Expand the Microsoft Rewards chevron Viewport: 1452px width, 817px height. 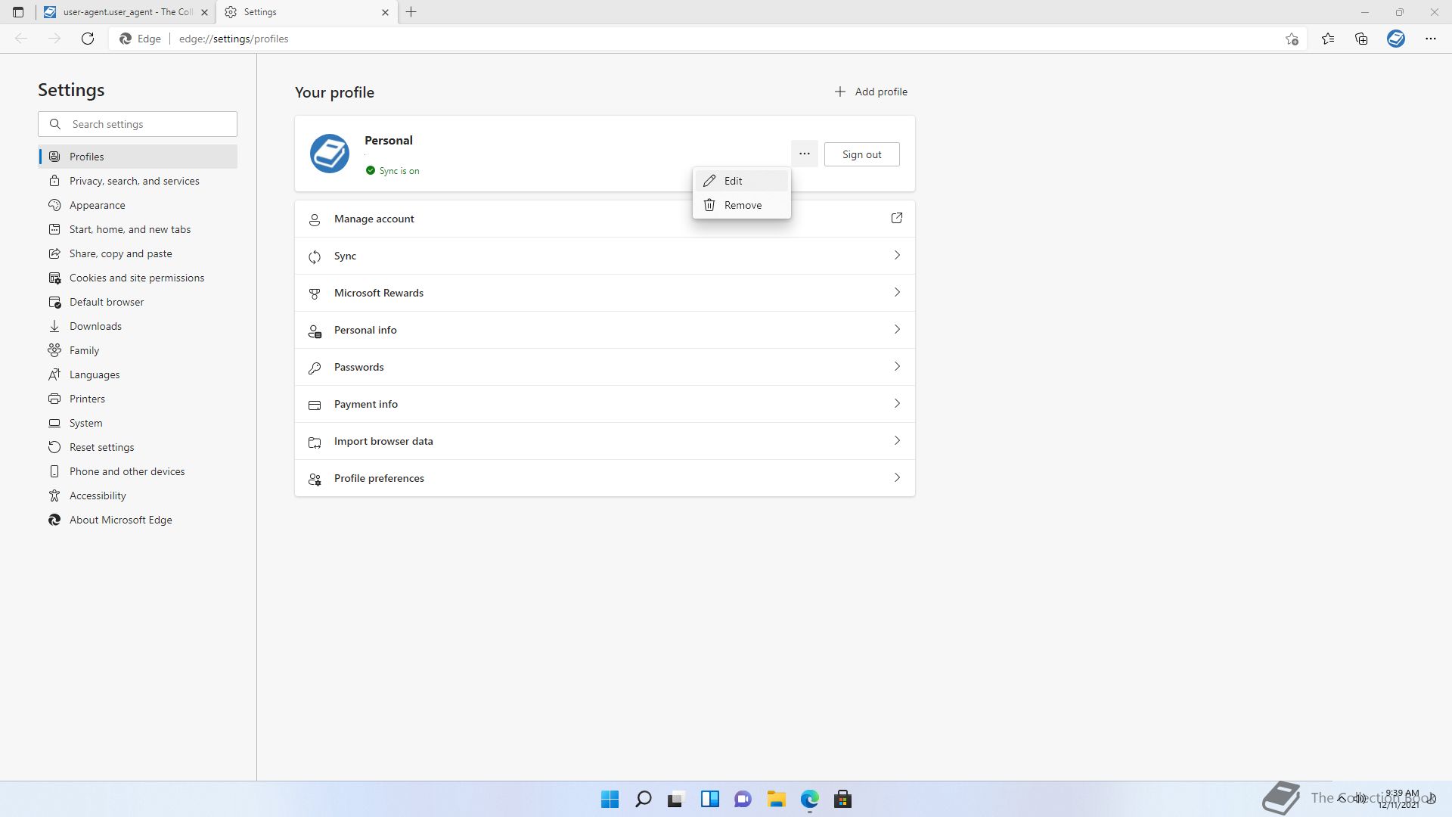(x=897, y=292)
